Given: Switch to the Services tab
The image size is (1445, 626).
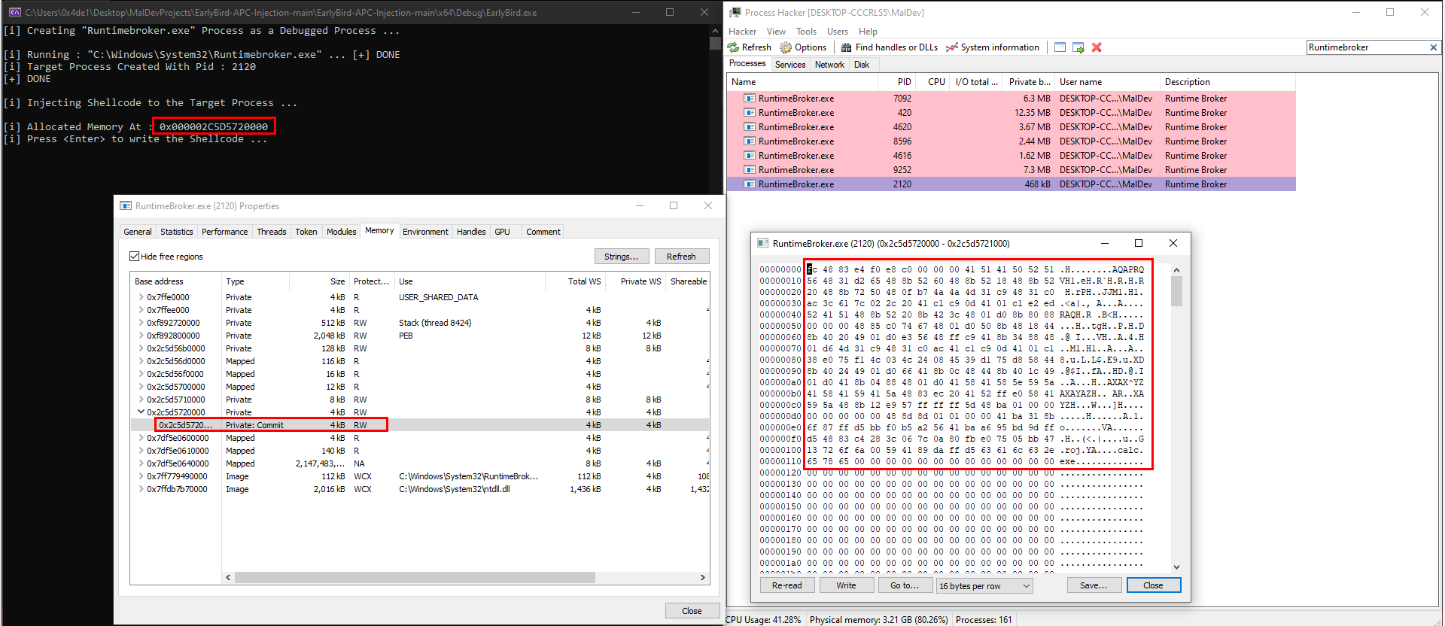Looking at the screenshot, I should click(x=790, y=65).
